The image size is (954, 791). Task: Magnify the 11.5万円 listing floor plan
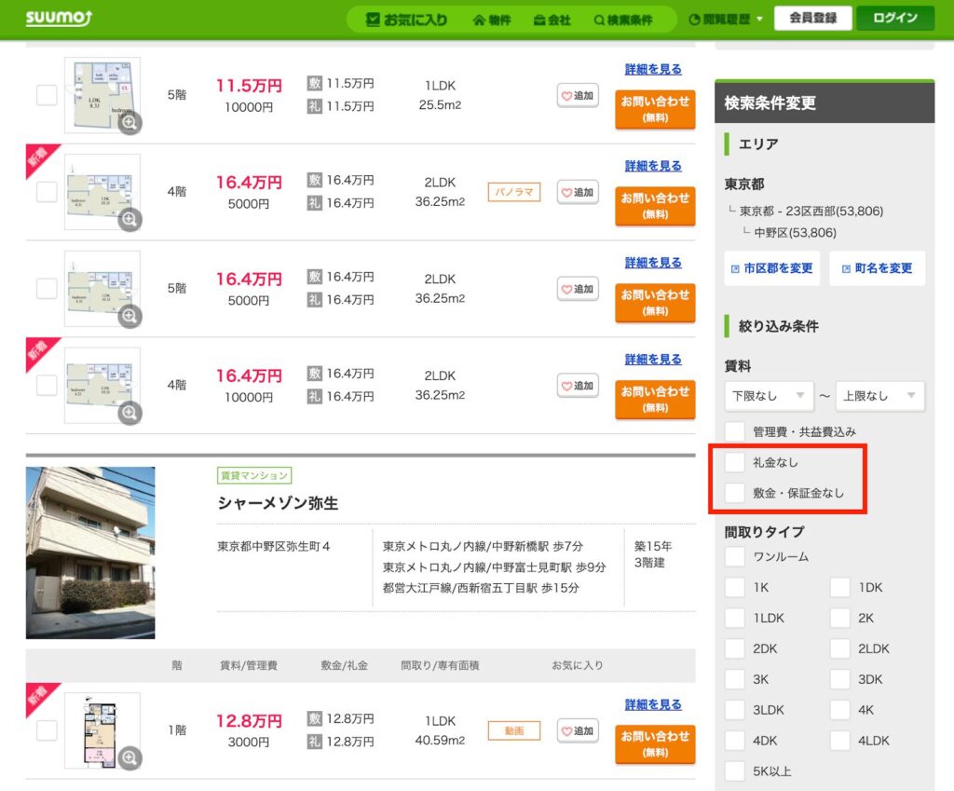[x=129, y=122]
